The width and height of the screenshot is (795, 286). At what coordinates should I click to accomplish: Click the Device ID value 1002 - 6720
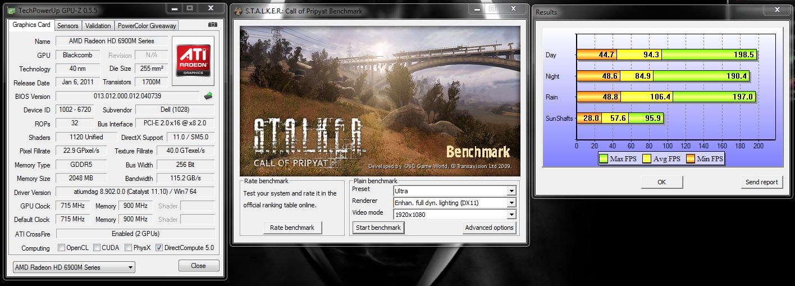[74, 110]
